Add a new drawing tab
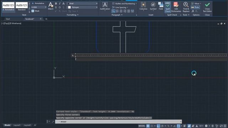 (x=46, y=19)
